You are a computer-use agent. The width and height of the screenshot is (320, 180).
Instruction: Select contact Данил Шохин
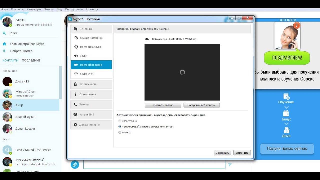point(30,129)
